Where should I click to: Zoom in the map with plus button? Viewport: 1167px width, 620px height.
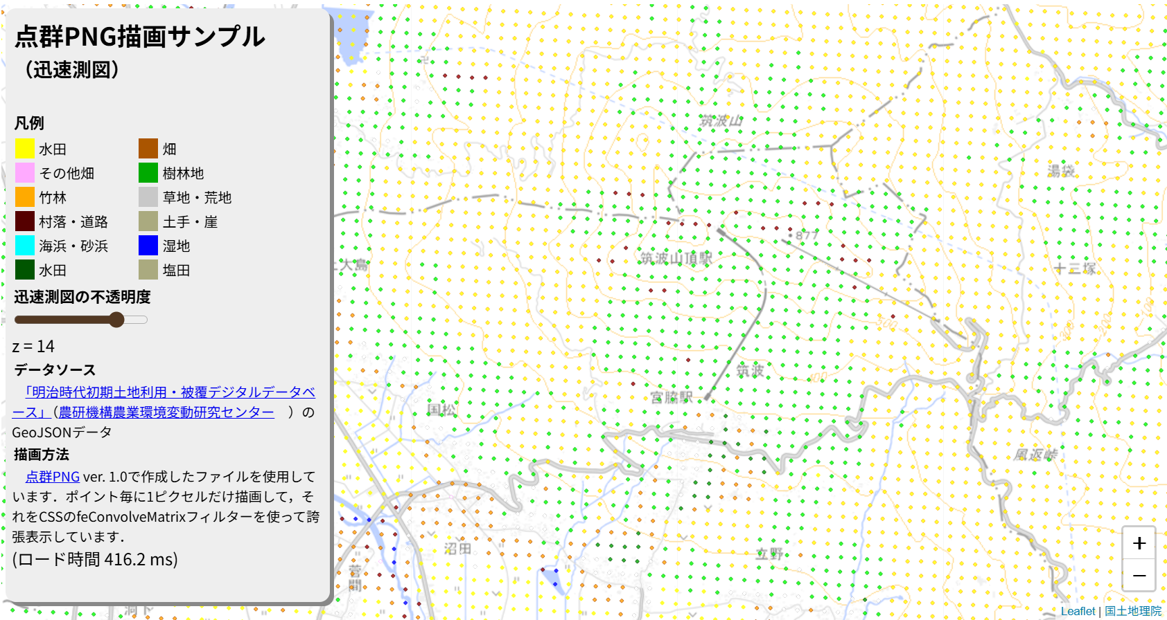point(1139,543)
